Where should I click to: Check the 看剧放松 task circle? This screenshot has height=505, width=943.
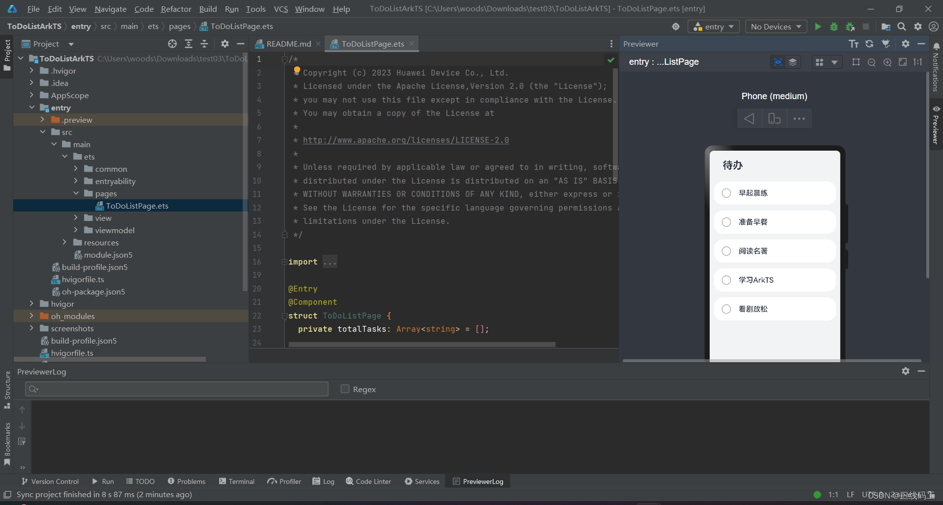pos(726,309)
